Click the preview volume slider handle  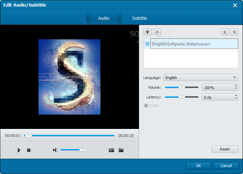pyautogui.click(x=83, y=150)
